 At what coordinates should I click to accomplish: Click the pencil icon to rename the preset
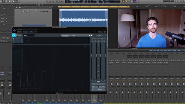(34, 35)
